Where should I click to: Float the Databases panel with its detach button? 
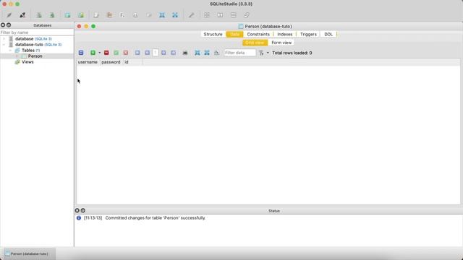pyautogui.click(x=9, y=25)
